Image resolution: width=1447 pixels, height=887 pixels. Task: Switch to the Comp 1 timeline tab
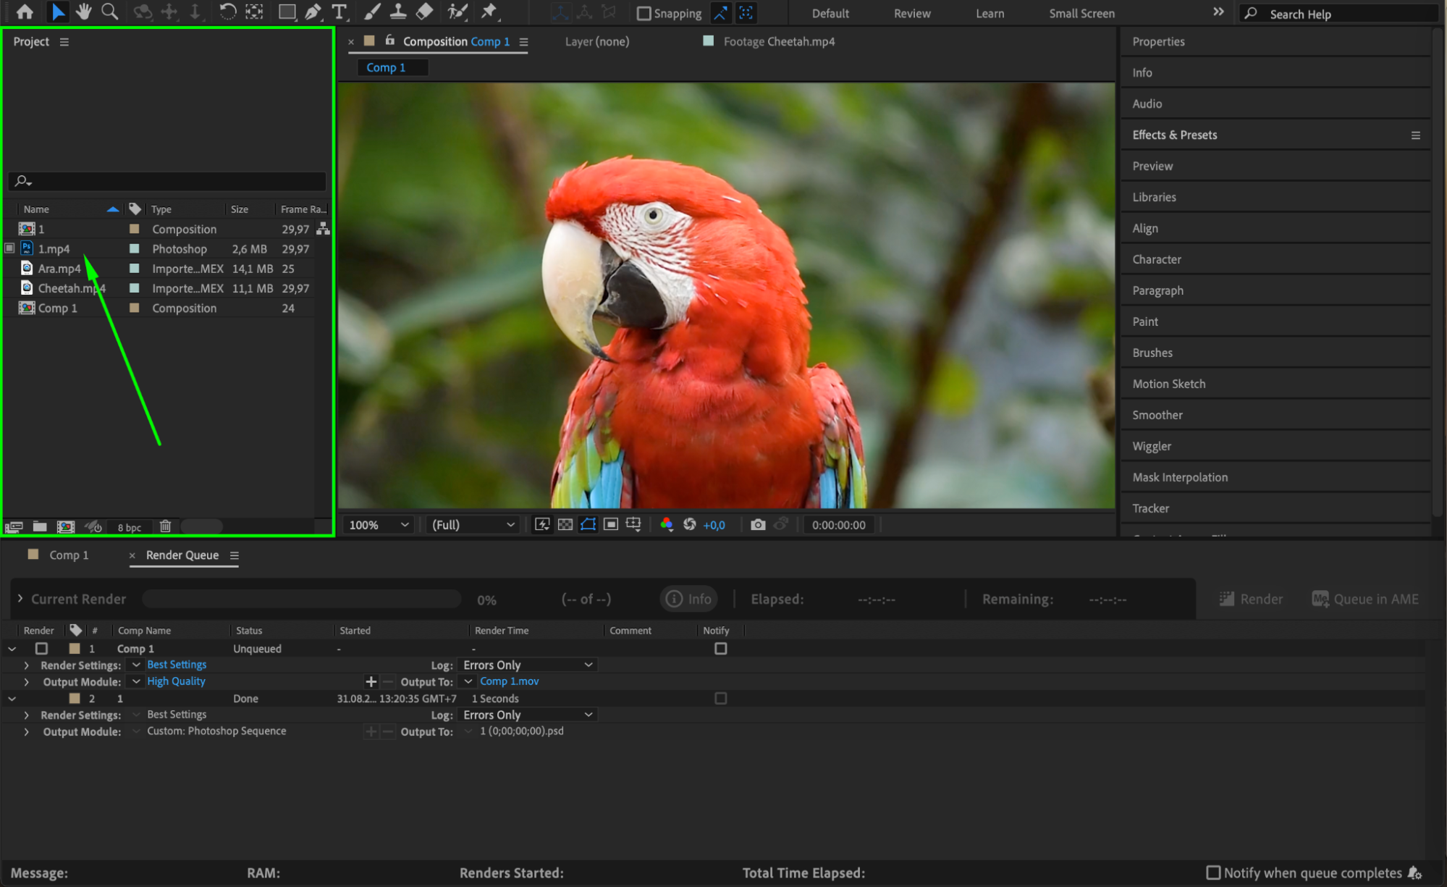69,555
